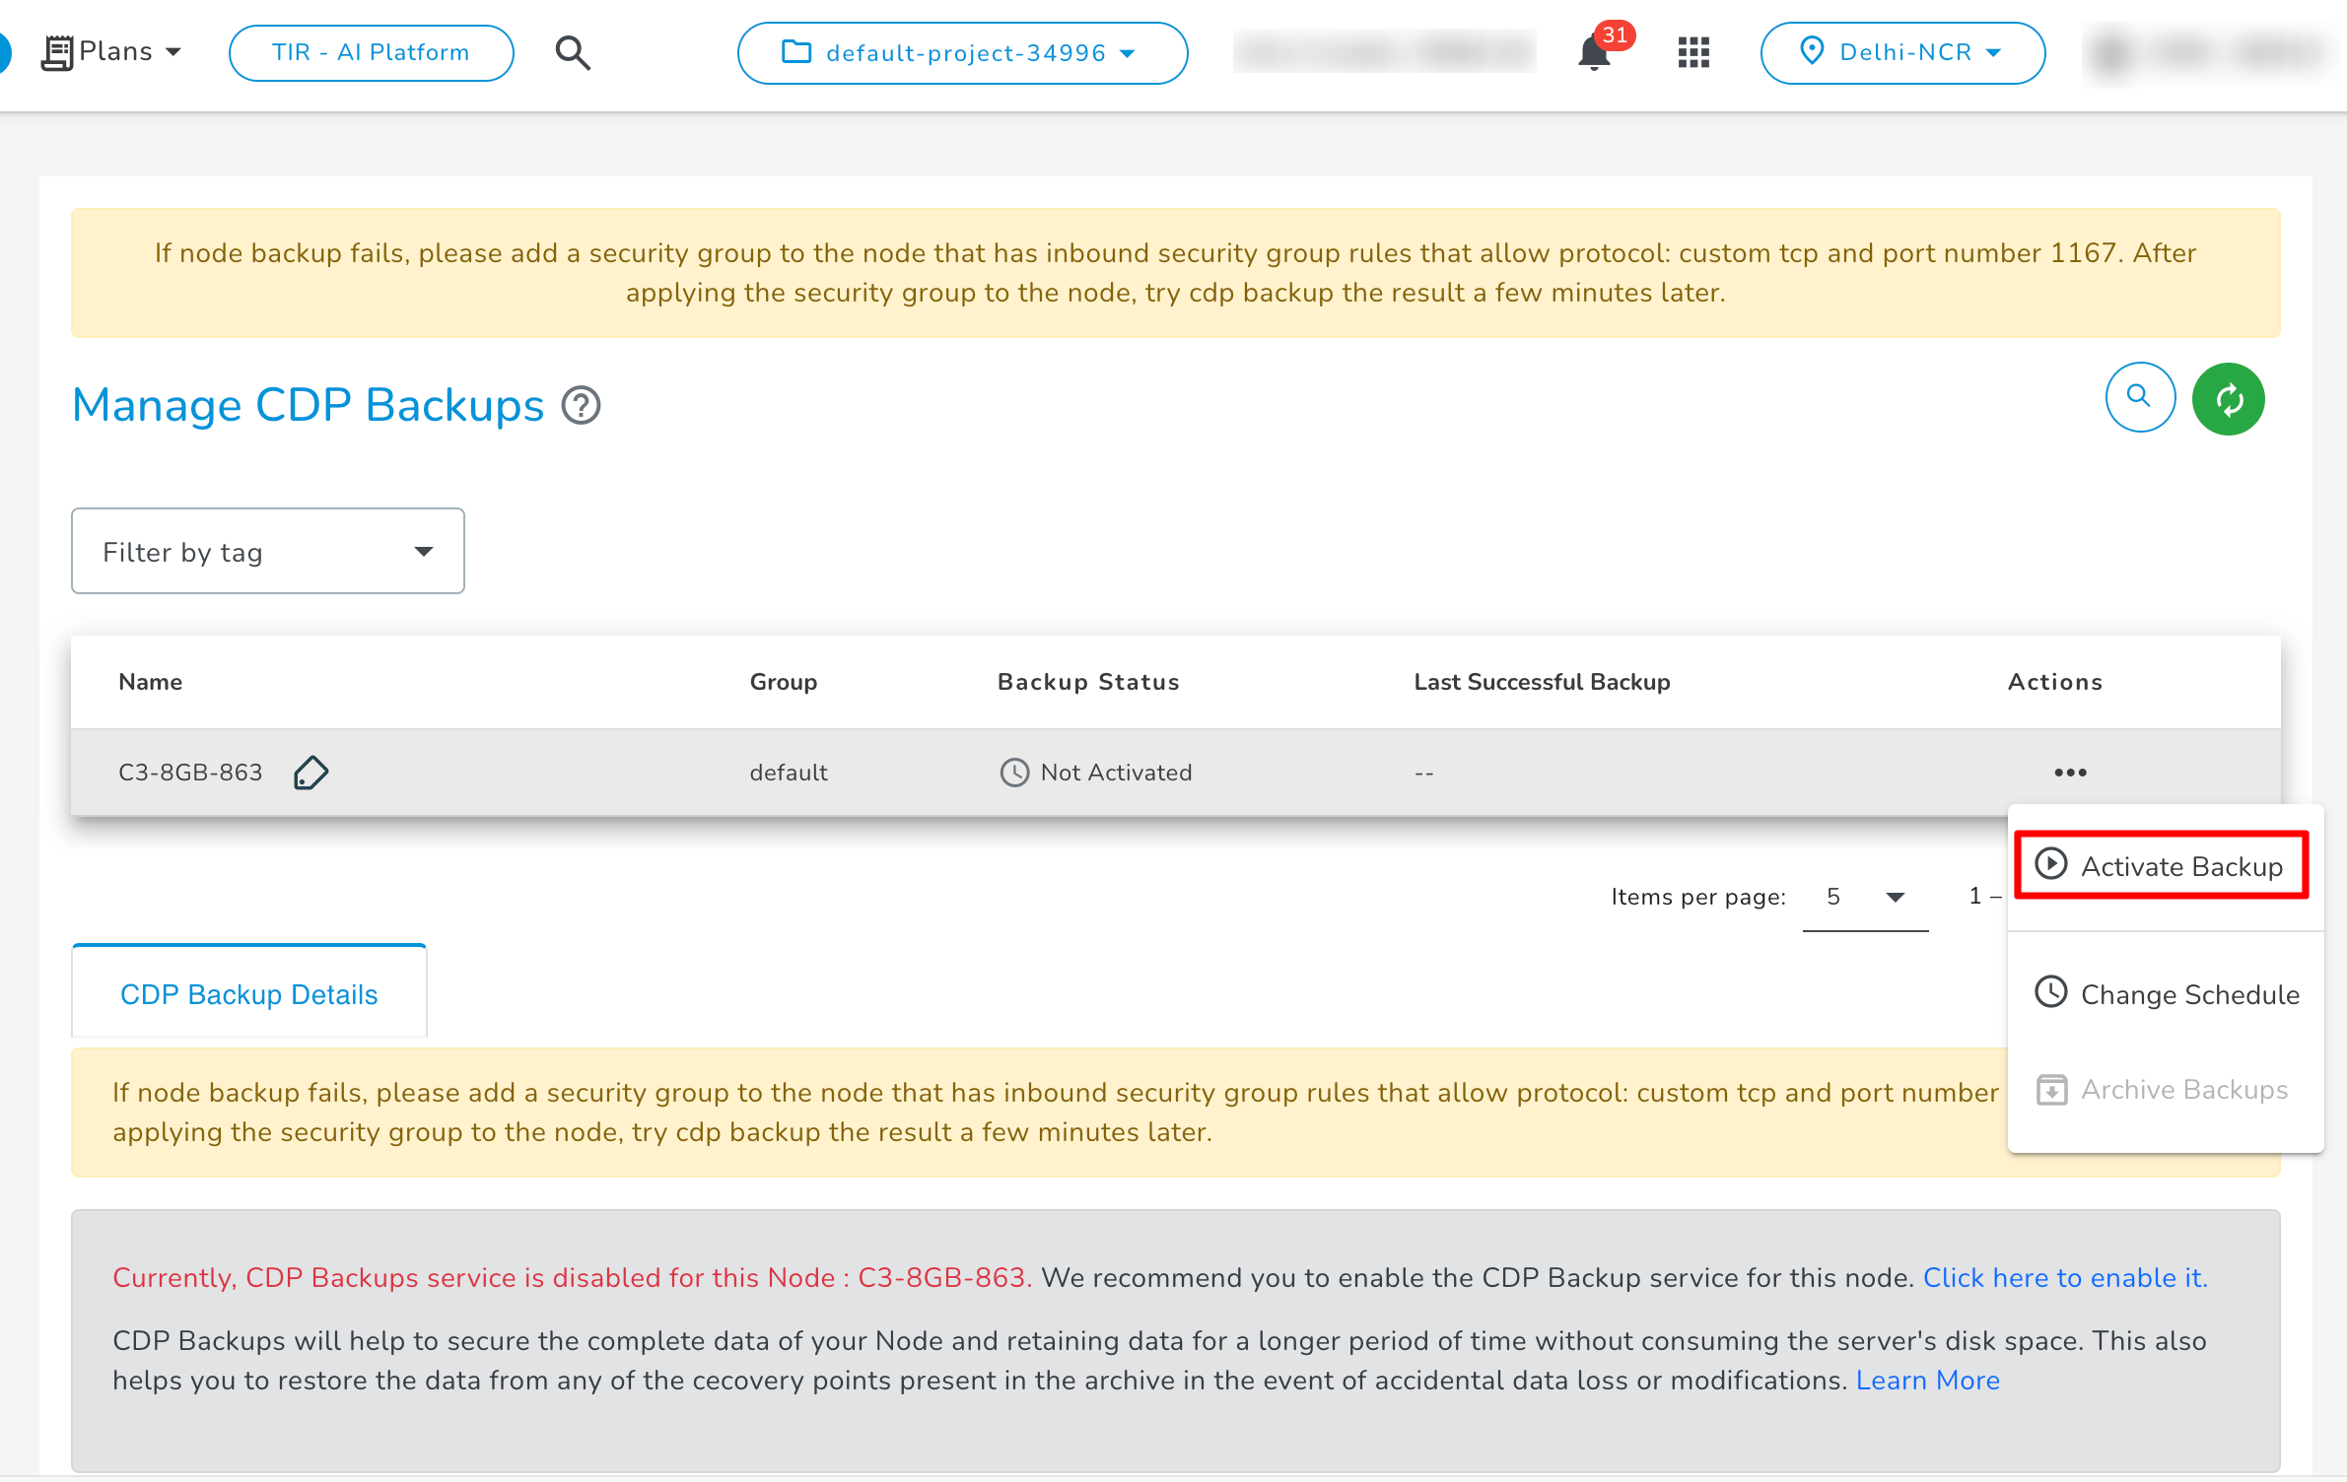Click the three-dot actions menu for C3-8GB-863
The height and width of the screenshot is (1482, 2347).
pyautogui.click(x=2070, y=773)
